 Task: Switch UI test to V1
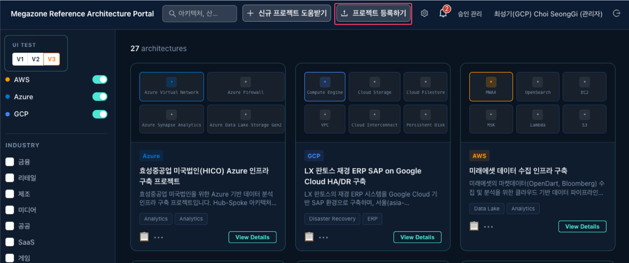[20, 59]
